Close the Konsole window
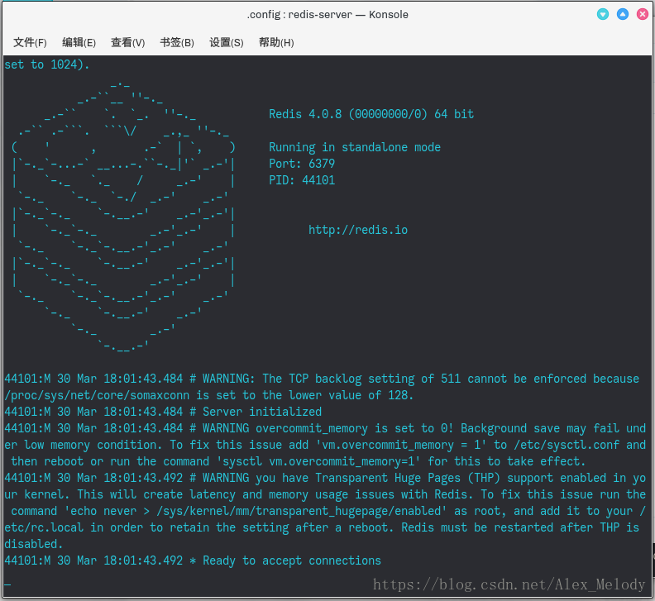 [x=643, y=14]
